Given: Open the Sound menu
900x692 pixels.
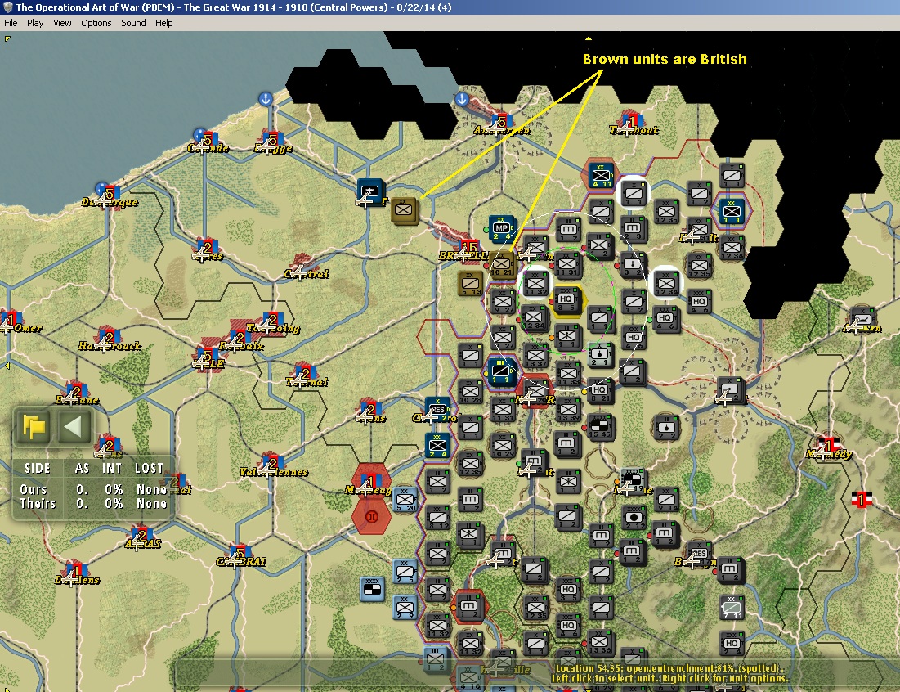Looking at the screenshot, I should [133, 23].
